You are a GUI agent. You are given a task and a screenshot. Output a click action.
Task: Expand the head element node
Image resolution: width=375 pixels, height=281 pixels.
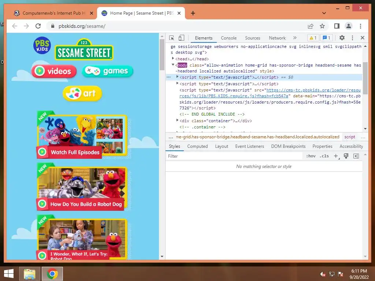173,59
